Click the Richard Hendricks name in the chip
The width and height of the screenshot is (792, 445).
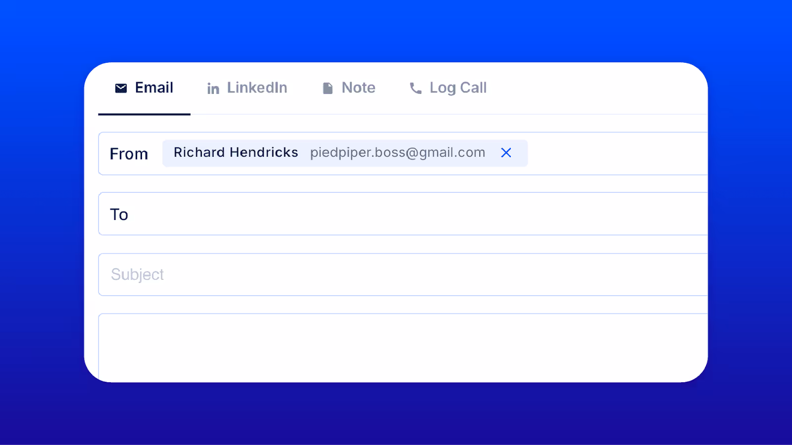pos(236,152)
